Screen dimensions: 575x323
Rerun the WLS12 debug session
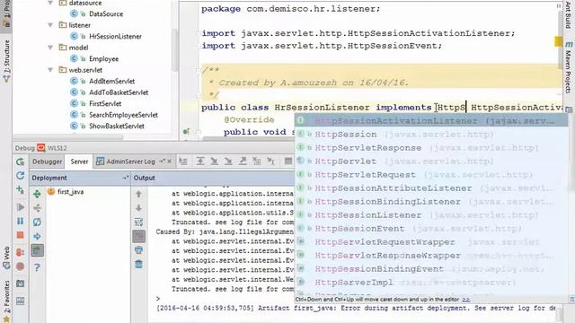coord(20,161)
